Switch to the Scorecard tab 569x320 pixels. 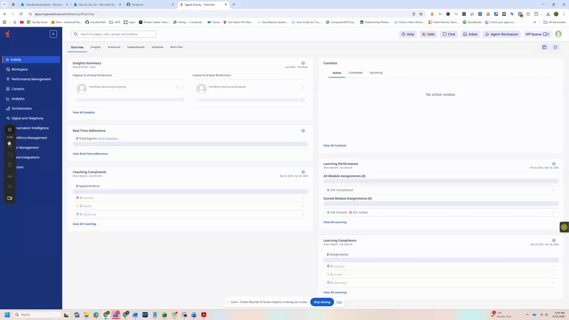click(114, 47)
